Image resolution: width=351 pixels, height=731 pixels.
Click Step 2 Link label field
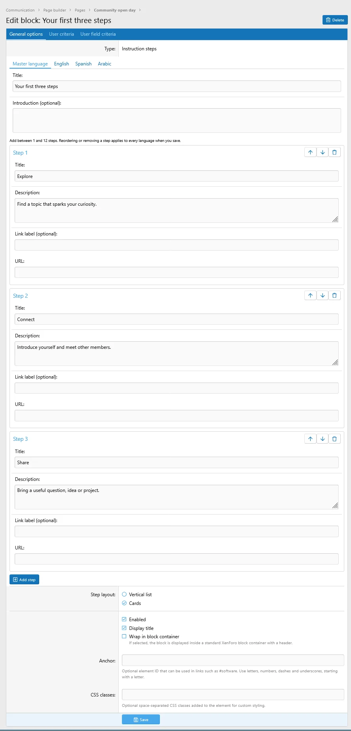pos(176,388)
